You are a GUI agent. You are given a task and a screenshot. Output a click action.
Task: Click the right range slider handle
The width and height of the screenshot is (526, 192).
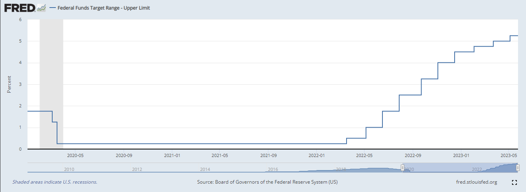point(518,168)
